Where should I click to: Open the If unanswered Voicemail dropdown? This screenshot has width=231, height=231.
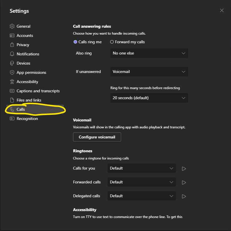149,72
